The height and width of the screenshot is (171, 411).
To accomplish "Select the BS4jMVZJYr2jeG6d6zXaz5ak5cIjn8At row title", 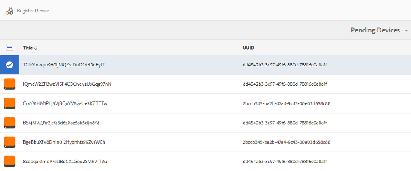I will coord(61,123).
